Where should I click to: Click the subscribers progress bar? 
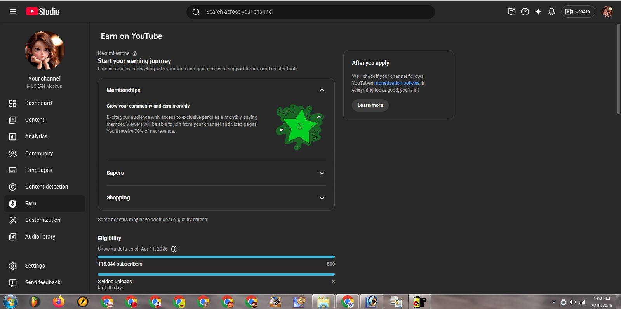[216, 257]
